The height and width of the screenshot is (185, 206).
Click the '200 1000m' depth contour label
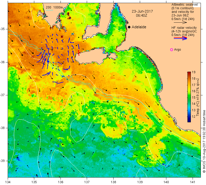[x=54, y=7]
